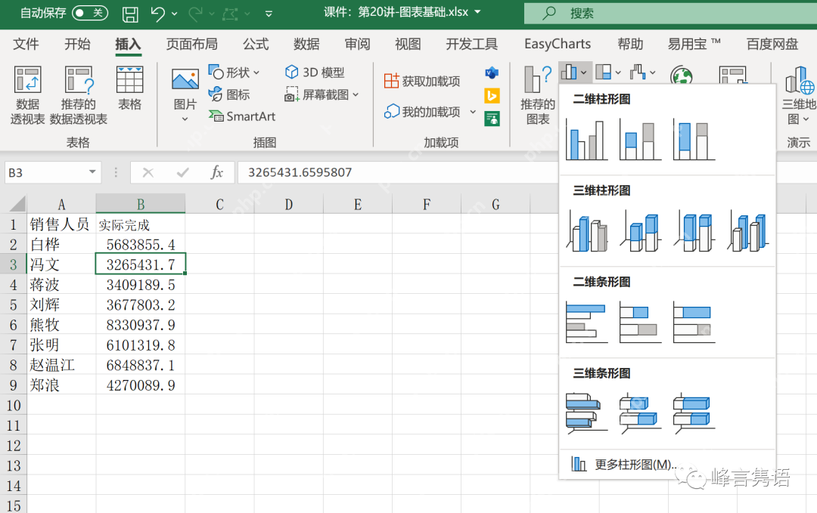Pick the 2D 100% stacked column chart
The image size is (817, 513).
click(x=694, y=139)
